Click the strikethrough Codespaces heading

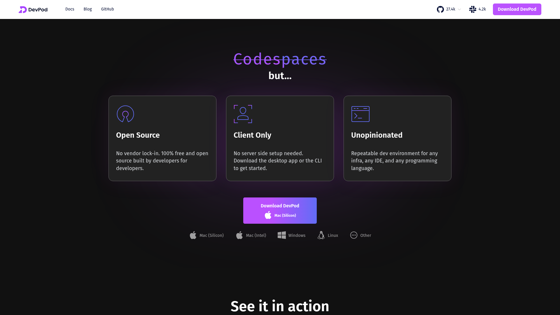pyautogui.click(x=280, y=60)
